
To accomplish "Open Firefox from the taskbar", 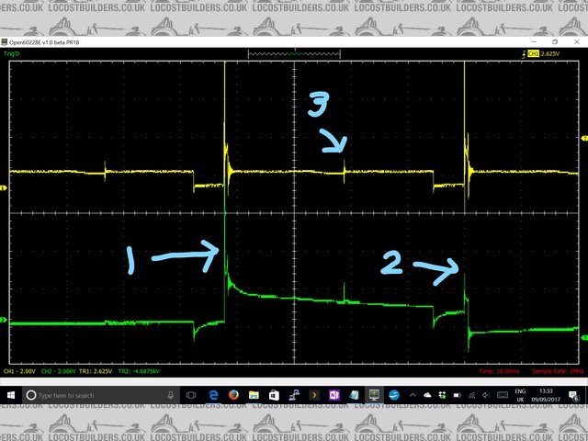I will coord(233,394).
